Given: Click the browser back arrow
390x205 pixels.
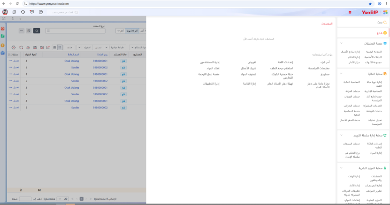Looking at the screenshot, I should click(x=3, y=4).
